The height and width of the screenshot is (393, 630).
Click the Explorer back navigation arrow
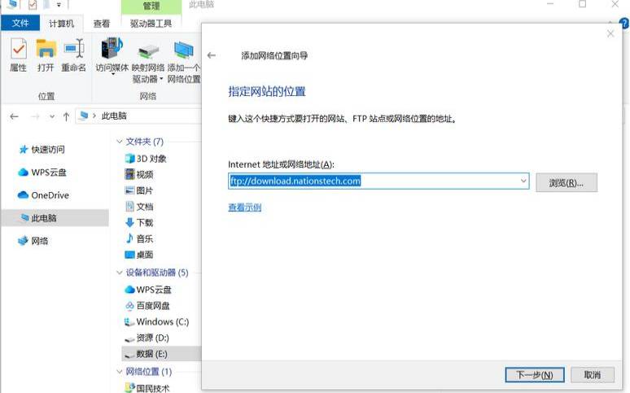pos(15,116)
